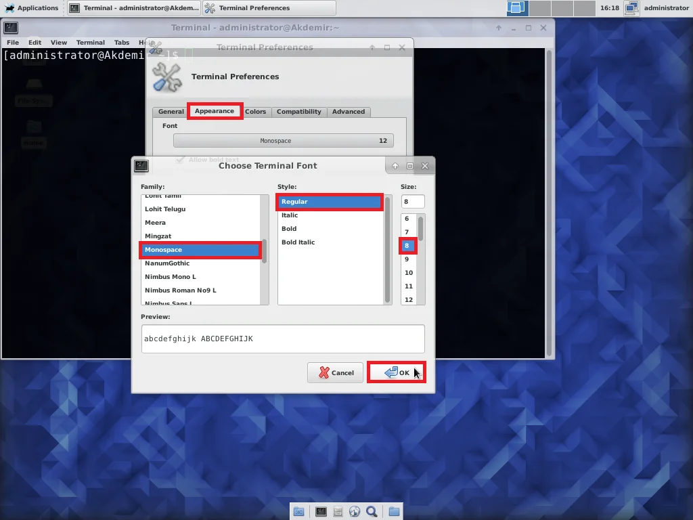Click the Choose Terminal Font dialog window icon
The width and height of the screenshot is (693, 520).
[141, 166]
